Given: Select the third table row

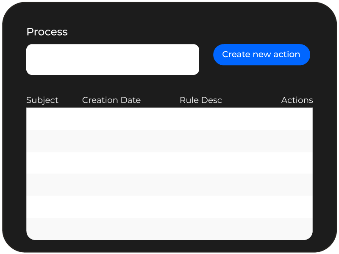Looking at the screenshot, I should point(169,163).
